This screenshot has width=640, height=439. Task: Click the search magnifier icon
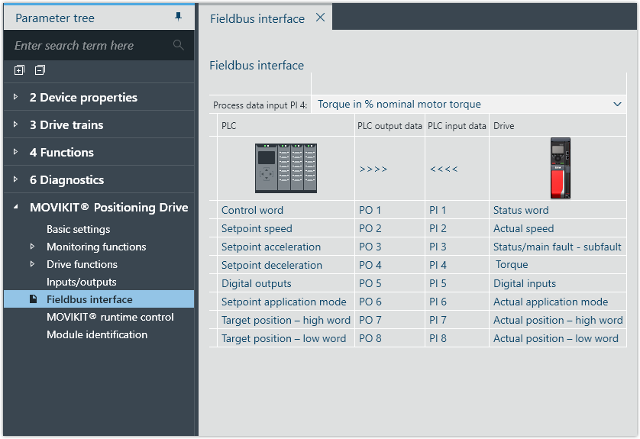(179, 45)
